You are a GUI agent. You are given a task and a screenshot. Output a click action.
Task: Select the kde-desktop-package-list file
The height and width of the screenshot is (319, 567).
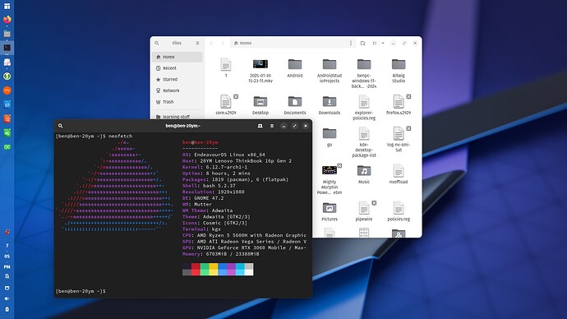364,141
